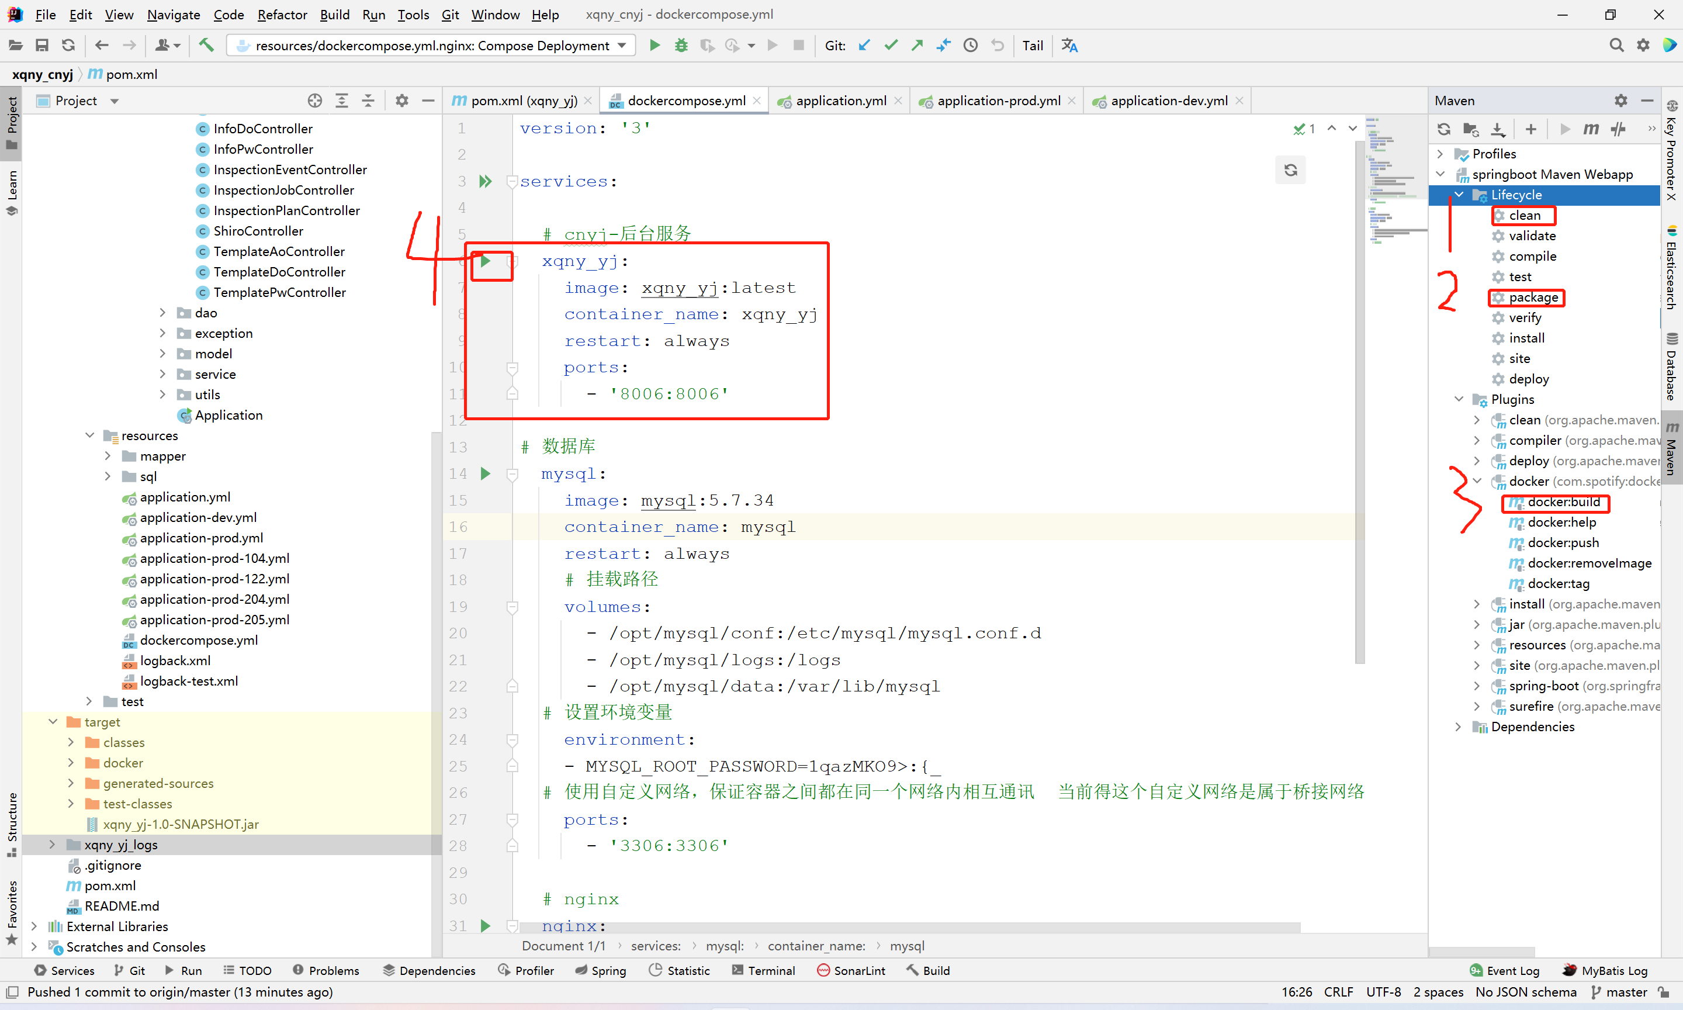Select the docker:build Maven goal

1563,502
